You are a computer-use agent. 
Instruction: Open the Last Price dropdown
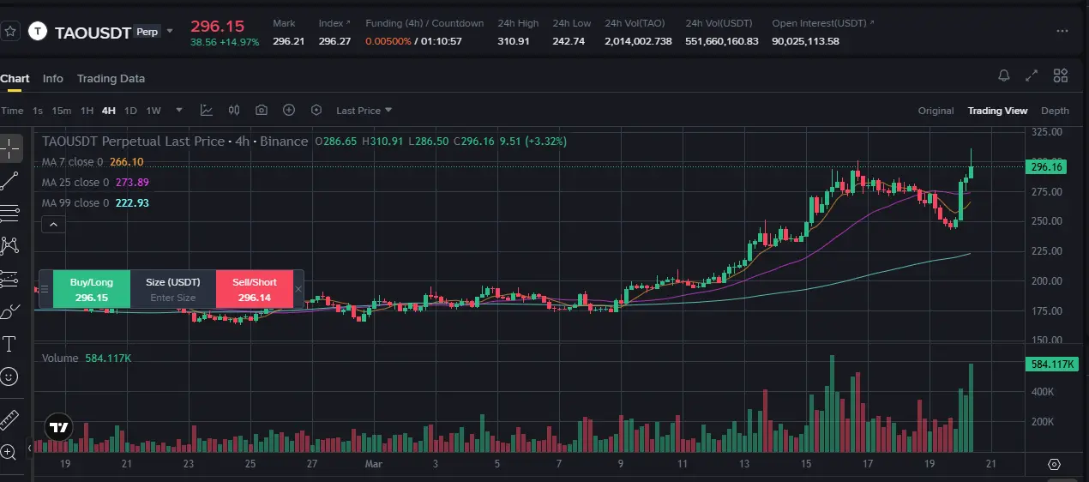(x=364, y=111)
